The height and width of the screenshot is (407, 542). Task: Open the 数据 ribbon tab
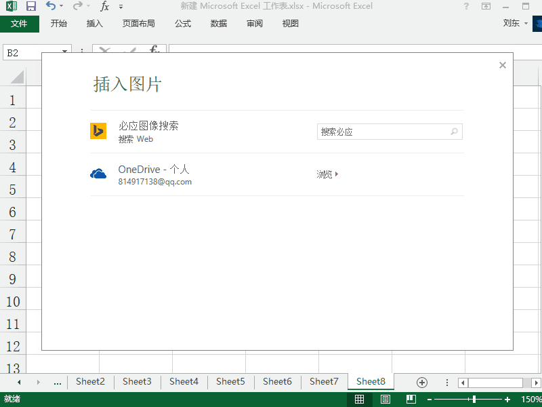coord(218,24)
